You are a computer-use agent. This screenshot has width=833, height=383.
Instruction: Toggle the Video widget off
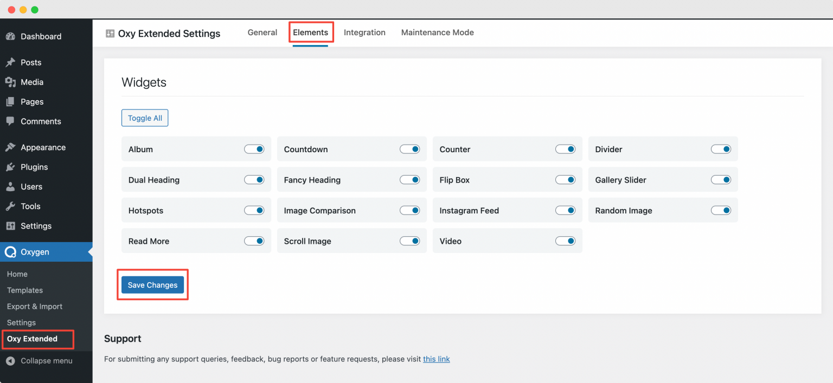point(565,241)
